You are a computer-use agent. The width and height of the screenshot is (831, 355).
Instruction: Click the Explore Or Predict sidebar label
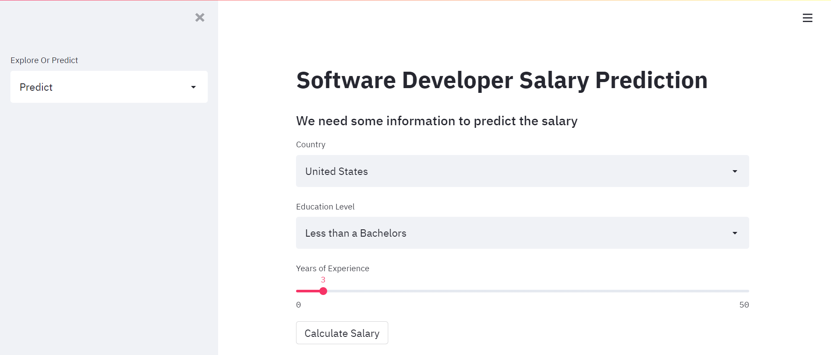44,60
